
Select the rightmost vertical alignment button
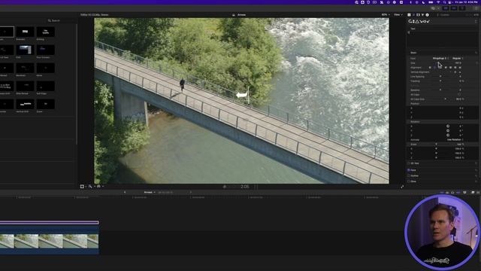[x=460, y=72]
